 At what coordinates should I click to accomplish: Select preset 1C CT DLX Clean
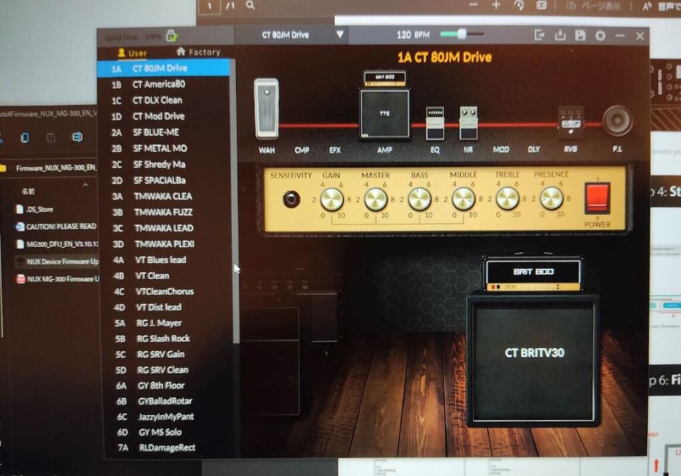[x=164, y=101]
